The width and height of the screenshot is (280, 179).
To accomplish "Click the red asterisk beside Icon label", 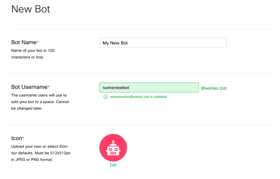I will 23,138.
